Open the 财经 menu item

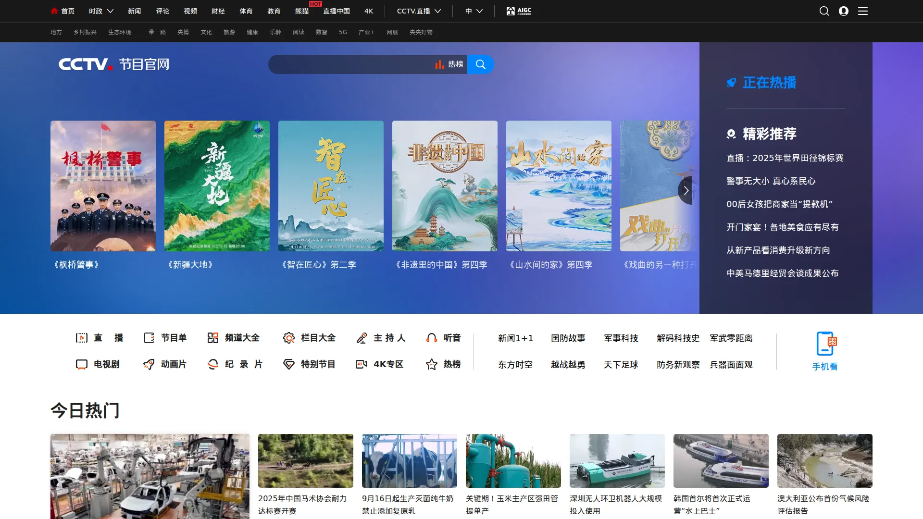pyautogui.click(x=218, y=11)
